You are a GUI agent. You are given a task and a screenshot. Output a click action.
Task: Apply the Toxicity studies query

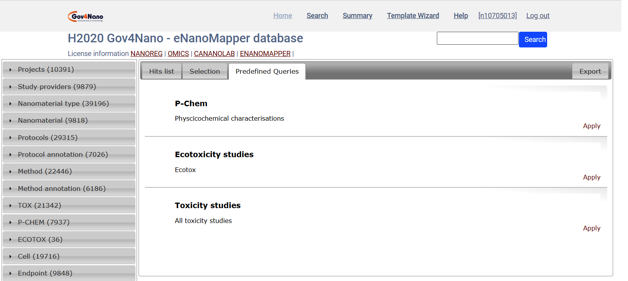(x=591, y=228)
